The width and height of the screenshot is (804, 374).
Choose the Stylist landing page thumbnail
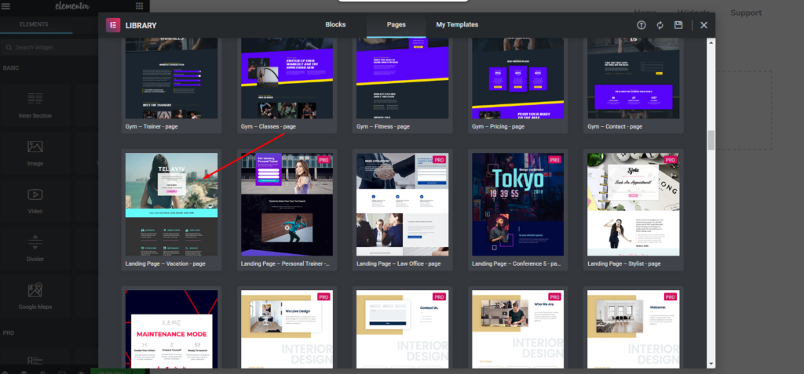[634, 204]
